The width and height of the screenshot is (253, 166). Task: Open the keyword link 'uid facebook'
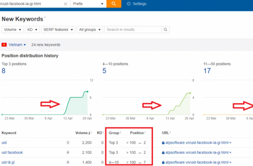coord(12,153)
